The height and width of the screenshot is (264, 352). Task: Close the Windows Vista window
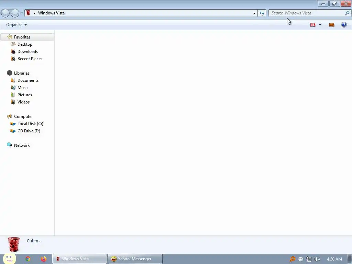tap(346, 3)
